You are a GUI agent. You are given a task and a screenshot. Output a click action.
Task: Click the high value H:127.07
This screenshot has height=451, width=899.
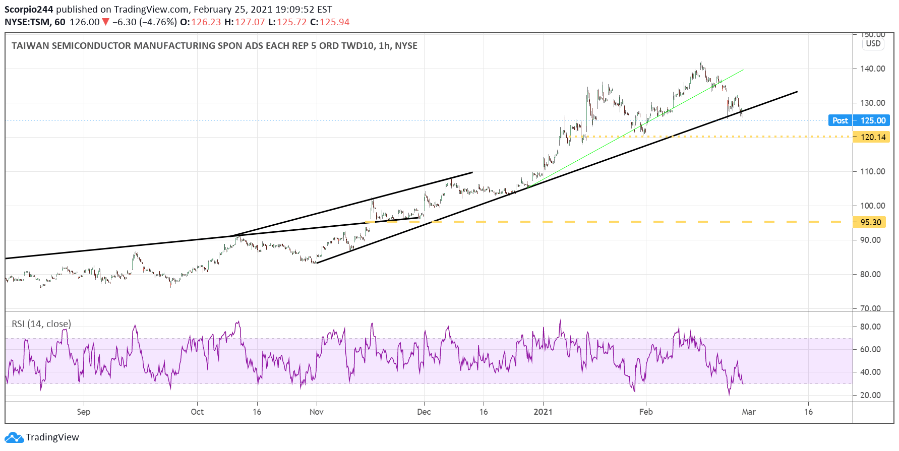(245, 22)
